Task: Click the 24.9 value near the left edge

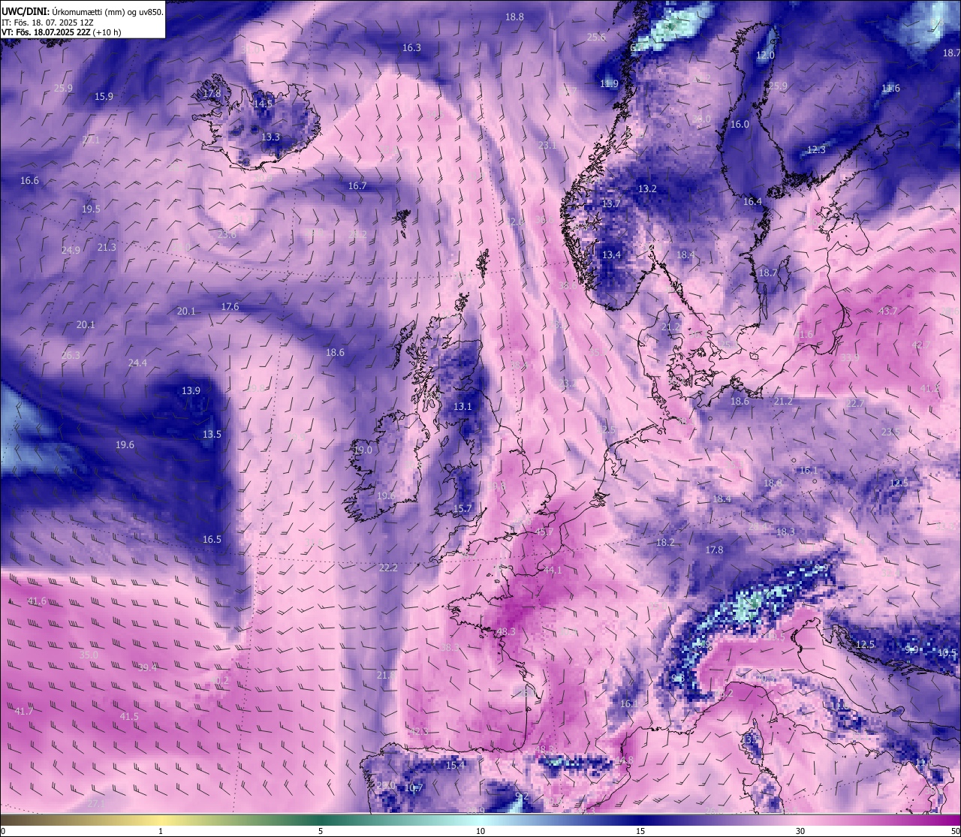Action: tap(71, 251)
